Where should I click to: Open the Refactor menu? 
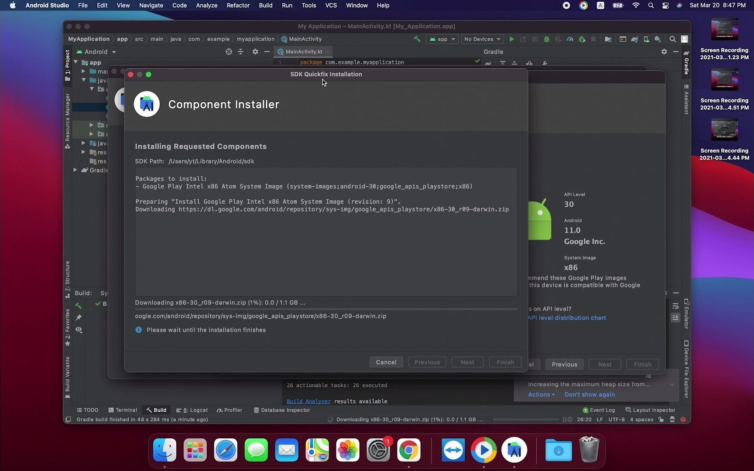coord(238,5)
